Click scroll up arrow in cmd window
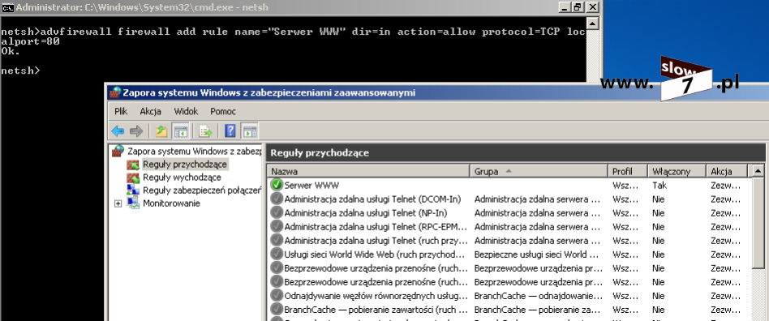Viewport: 769px width, 321px height. (x=592, y=24)
